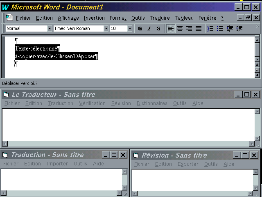262x197 pixels.
Task: Expand the toolbar overflow chevron
Action: (x=257, y=26)
